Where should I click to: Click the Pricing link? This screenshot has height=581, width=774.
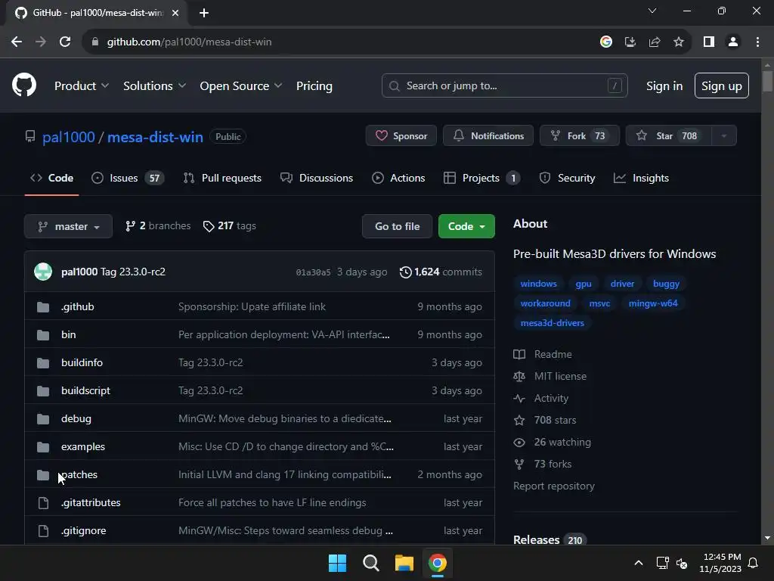click(x=314, y=86)
